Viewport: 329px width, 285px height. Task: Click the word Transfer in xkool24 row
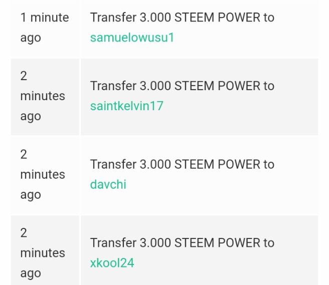113,242
